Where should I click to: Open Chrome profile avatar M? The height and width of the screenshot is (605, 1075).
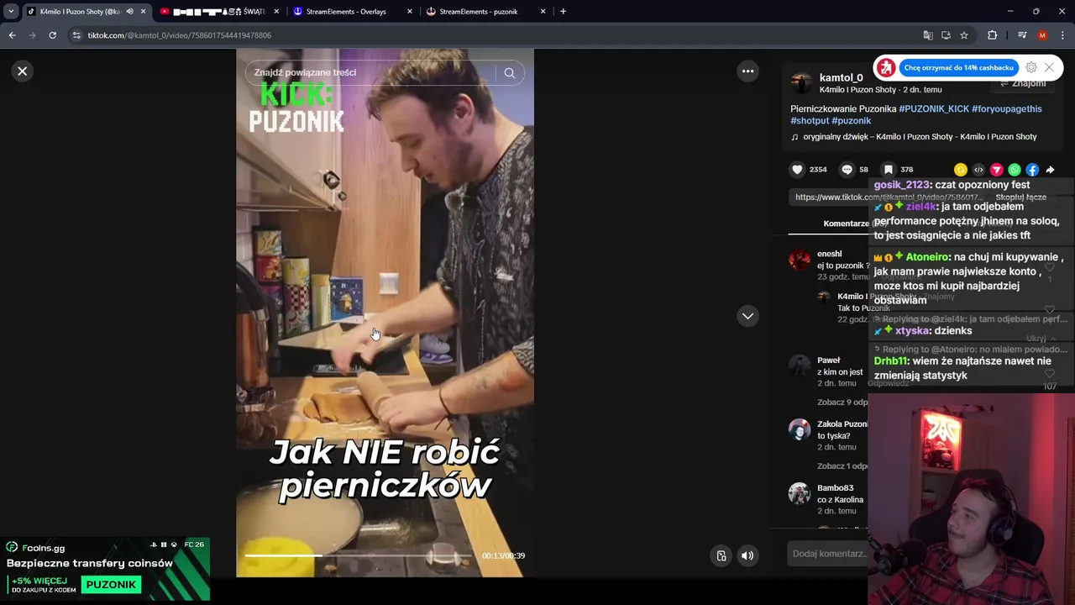click(1042, 35)
